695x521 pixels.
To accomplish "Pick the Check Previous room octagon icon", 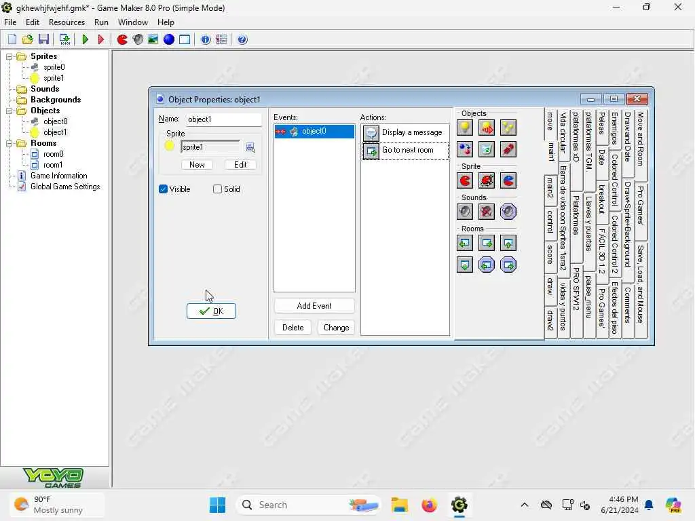I will point(486,265).
